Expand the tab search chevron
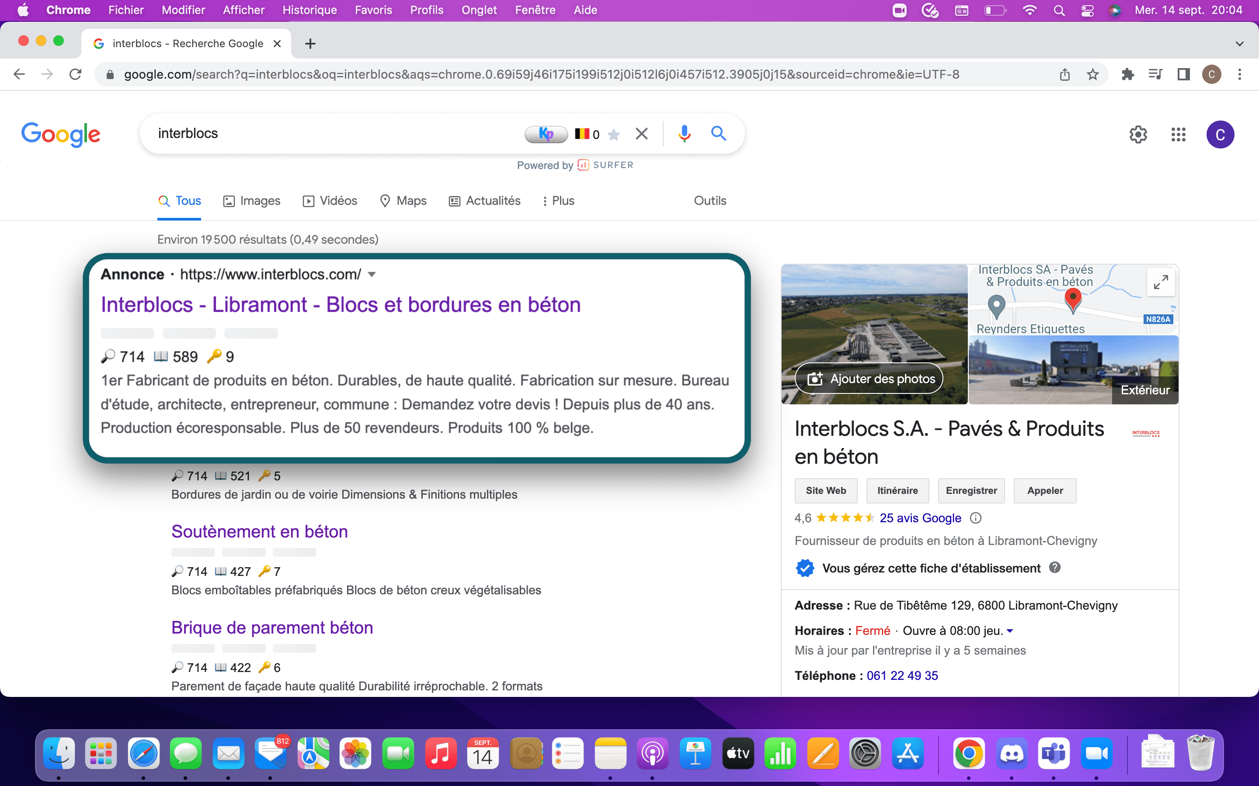Image resolution: width=1259 pixels, height=786 pixels. 1240,44
